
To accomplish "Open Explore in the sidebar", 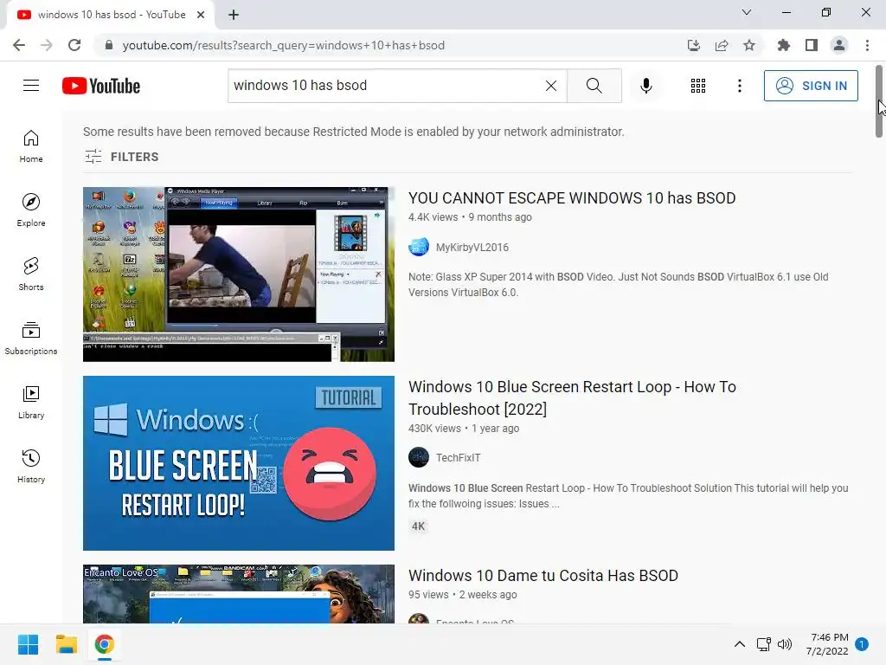I will (x=31, y=210).
